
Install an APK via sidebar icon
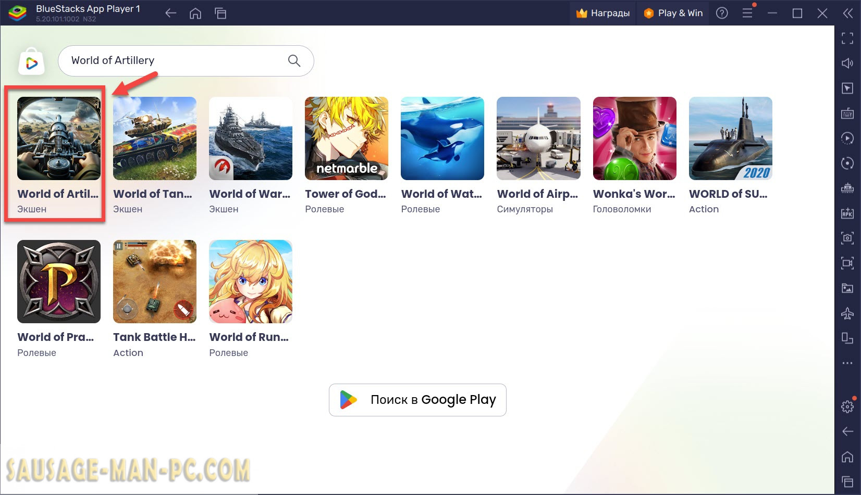(847, 213)
